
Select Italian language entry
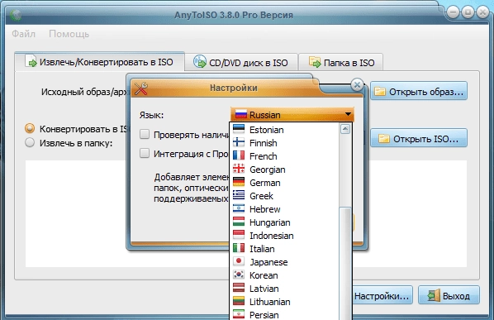coord(285,249)
